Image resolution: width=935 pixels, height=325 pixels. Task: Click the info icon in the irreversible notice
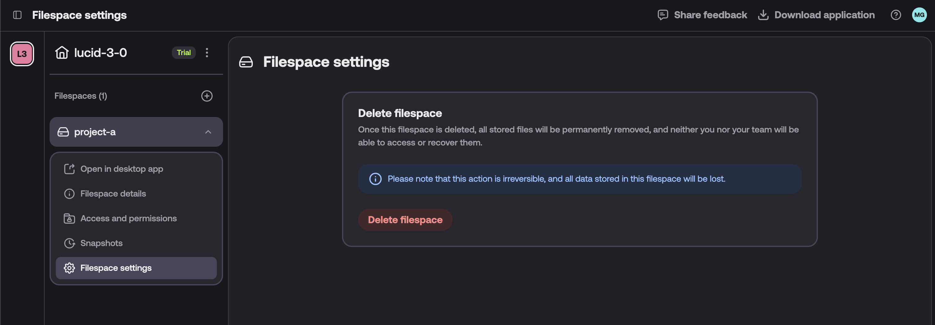click(375, 179)
